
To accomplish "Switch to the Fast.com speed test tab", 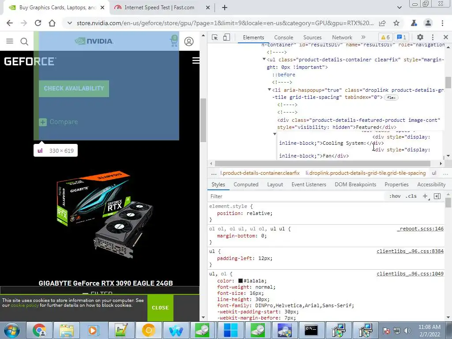I will pyautogui.click(x=159, y=8).
